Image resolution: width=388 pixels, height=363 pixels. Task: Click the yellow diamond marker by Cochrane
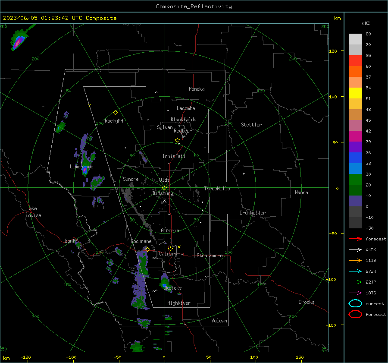point(148,249)
